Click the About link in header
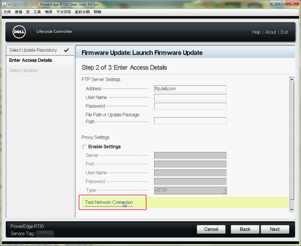The width and height of the screenshot is (301, 246). point(271,32)
